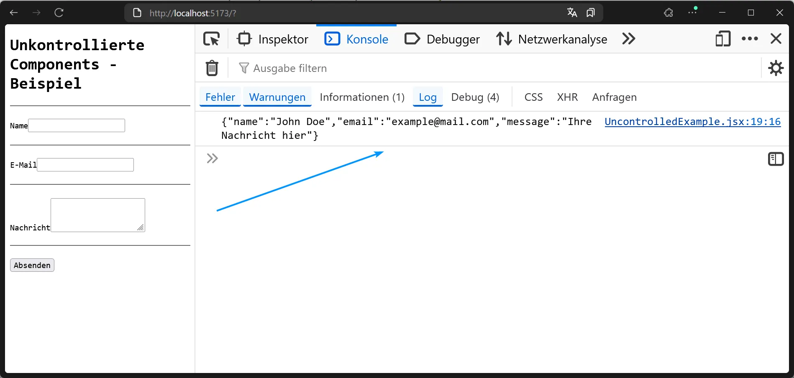Screen dimensions: 794x378
Task: Toggle the Debug (4) filter
Action: [475, 97]
